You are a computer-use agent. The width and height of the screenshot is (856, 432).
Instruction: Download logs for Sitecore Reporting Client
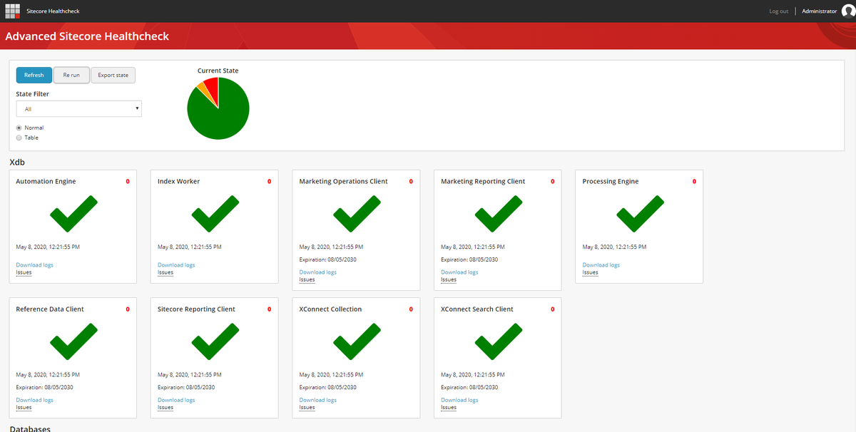pos(176,400)
